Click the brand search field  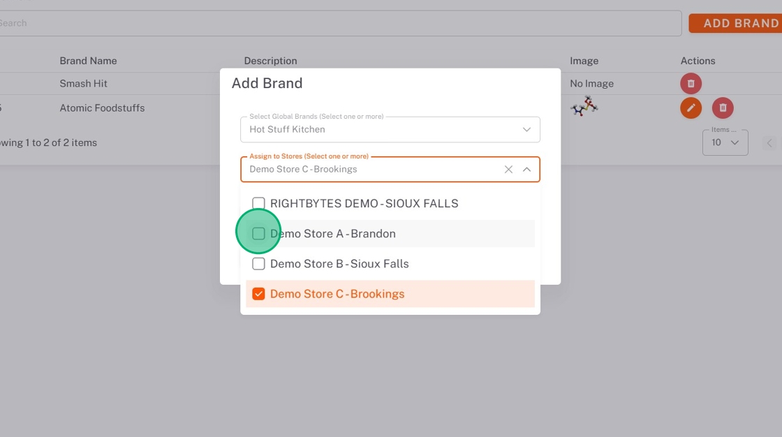[x=335, y=23]
